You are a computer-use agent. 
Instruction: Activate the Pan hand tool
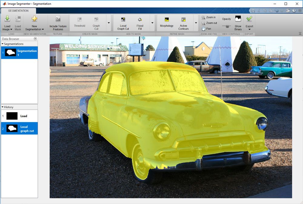click(x=206, y=28)
